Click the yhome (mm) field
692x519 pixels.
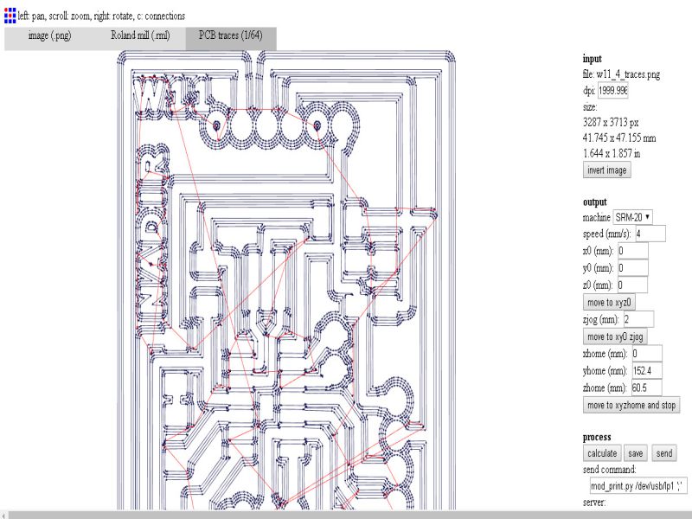pos(647,371)
